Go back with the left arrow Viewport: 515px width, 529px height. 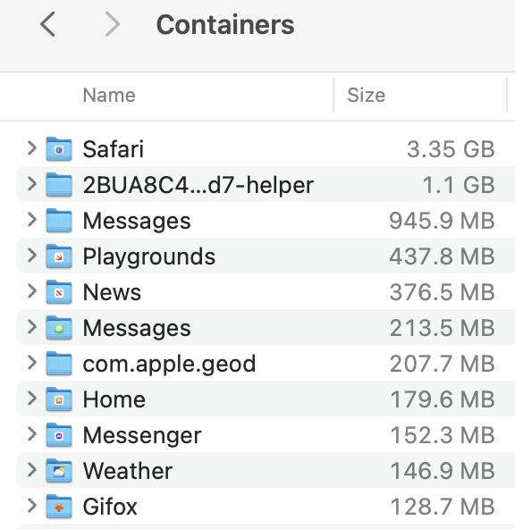pyautogui.click(x=47, y=24)
